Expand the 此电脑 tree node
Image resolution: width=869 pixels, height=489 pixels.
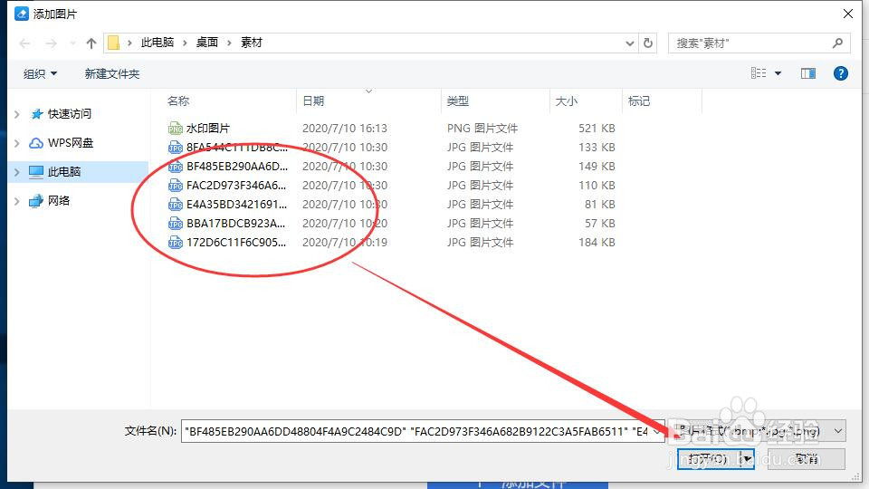click(x=16, y=172)
